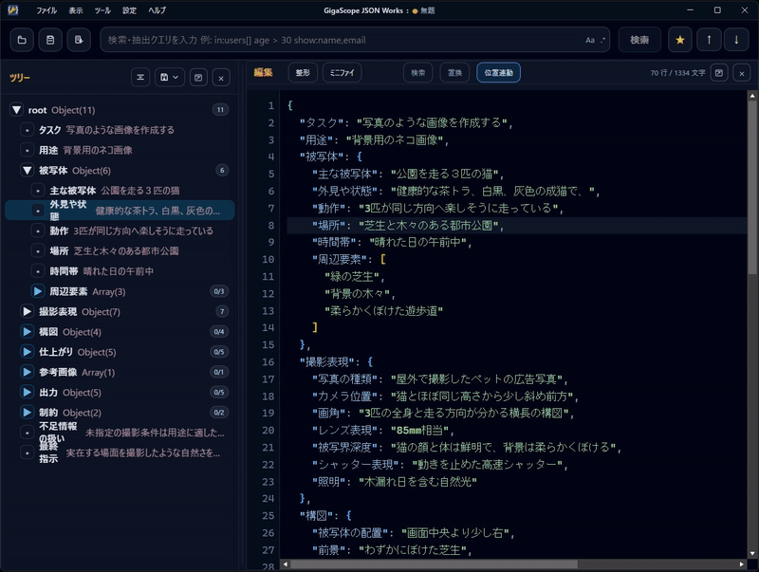Close the editor panel
Viewport: 759px width, 572px height.
tap(742, 73)
